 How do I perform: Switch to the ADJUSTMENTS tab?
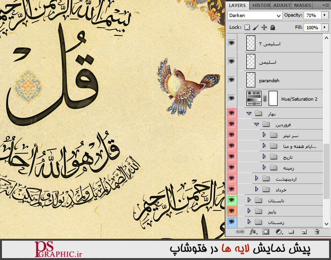pyautogui.click(x=282, y=6)
